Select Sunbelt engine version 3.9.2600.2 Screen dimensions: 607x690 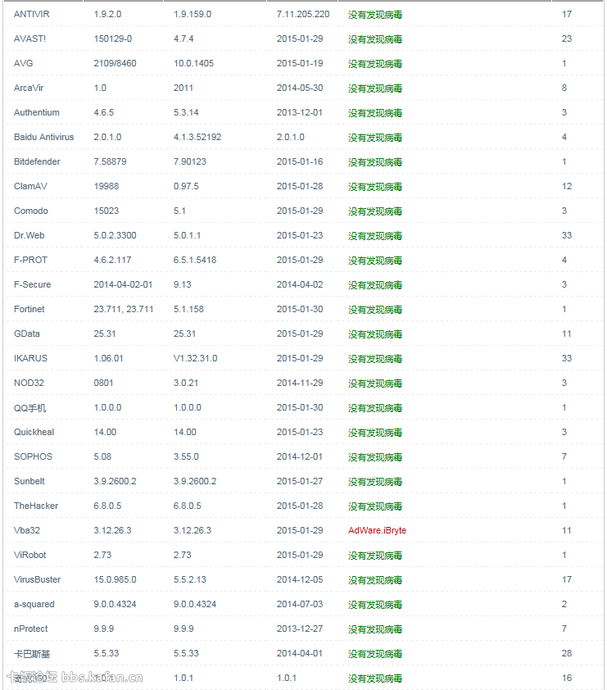coord(195,481)
